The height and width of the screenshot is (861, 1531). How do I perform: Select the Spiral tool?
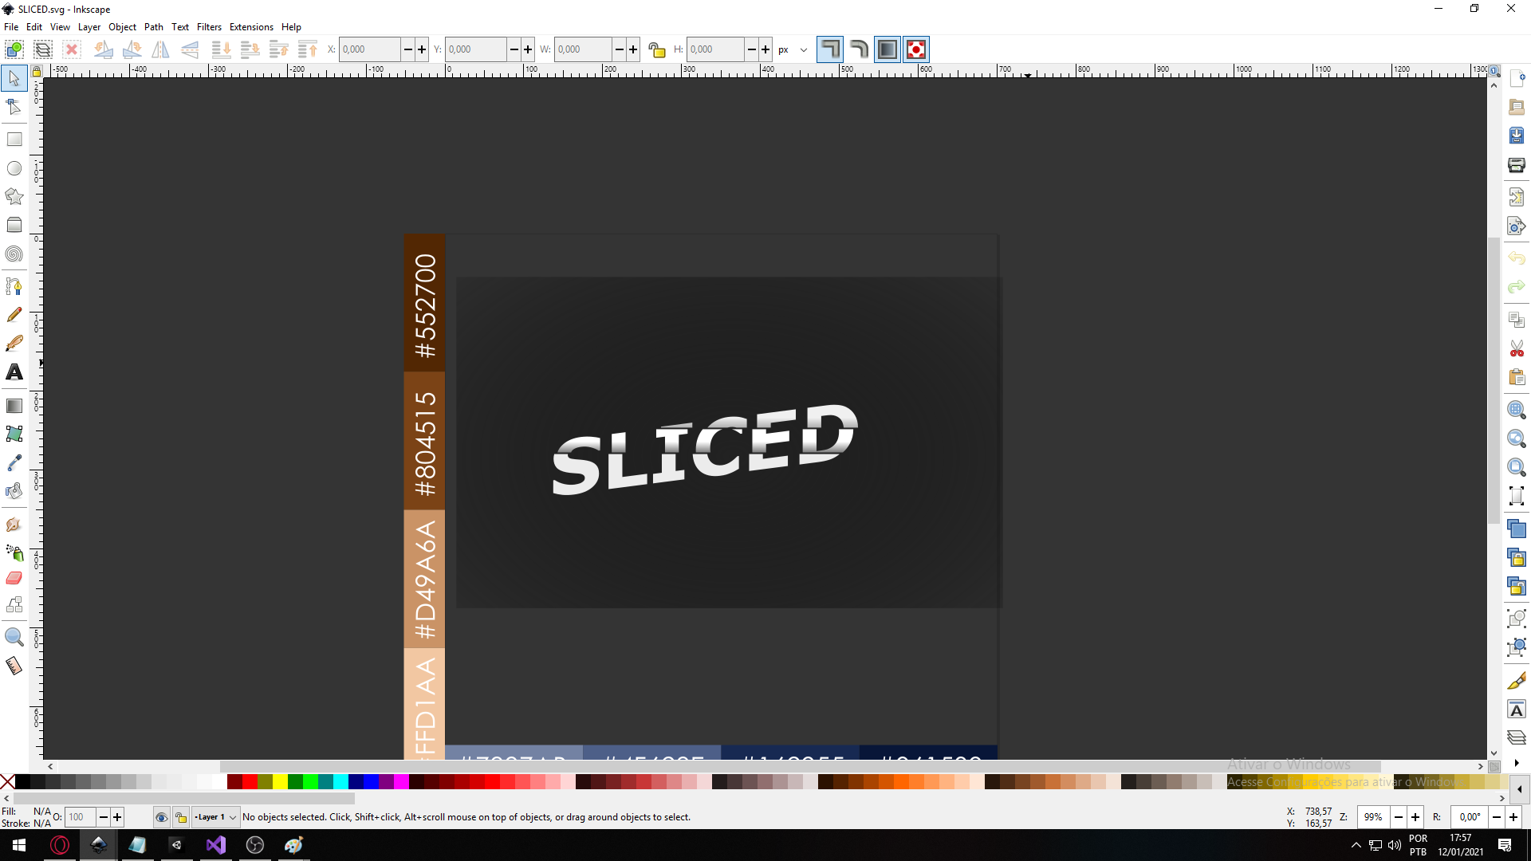point(14,254)
